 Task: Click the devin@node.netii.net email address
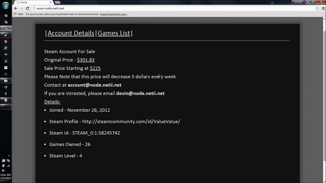(140, 94)
